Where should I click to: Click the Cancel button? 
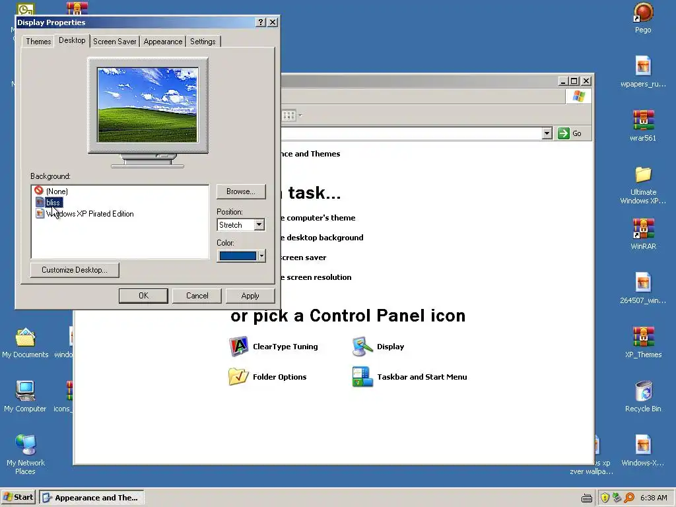coord(197,296)
